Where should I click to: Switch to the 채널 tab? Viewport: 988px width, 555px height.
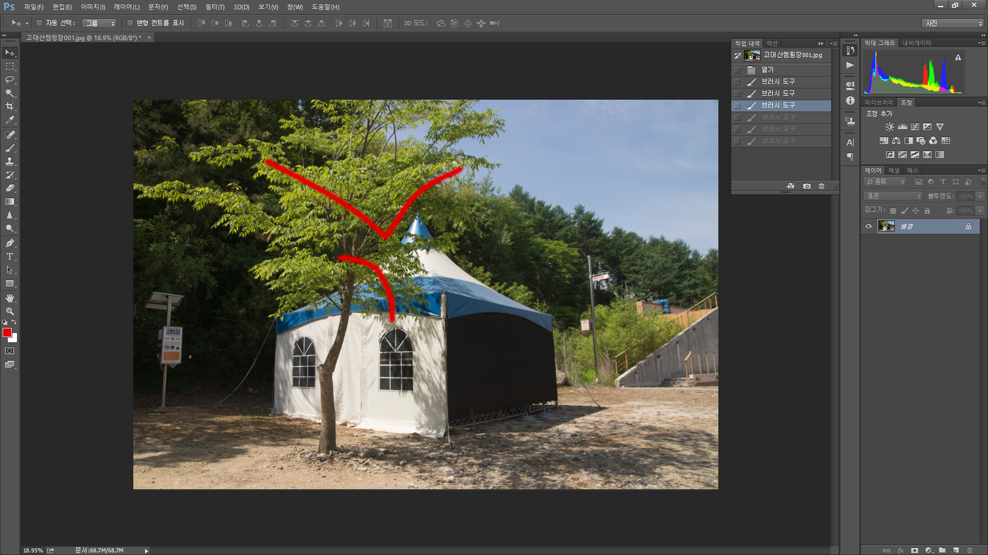[x=894, y=171]
